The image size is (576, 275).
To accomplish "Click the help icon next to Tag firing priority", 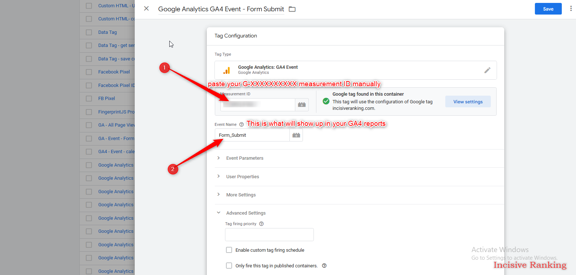I will click(x=261, y=224).
